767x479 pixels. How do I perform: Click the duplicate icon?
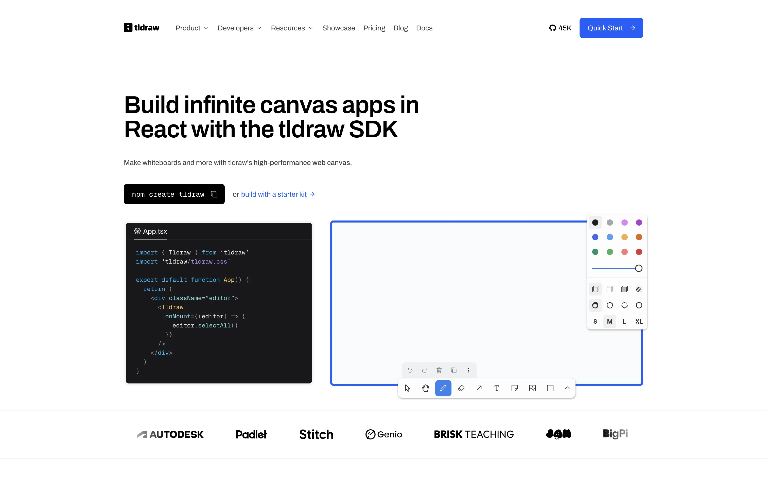[454, 370]
